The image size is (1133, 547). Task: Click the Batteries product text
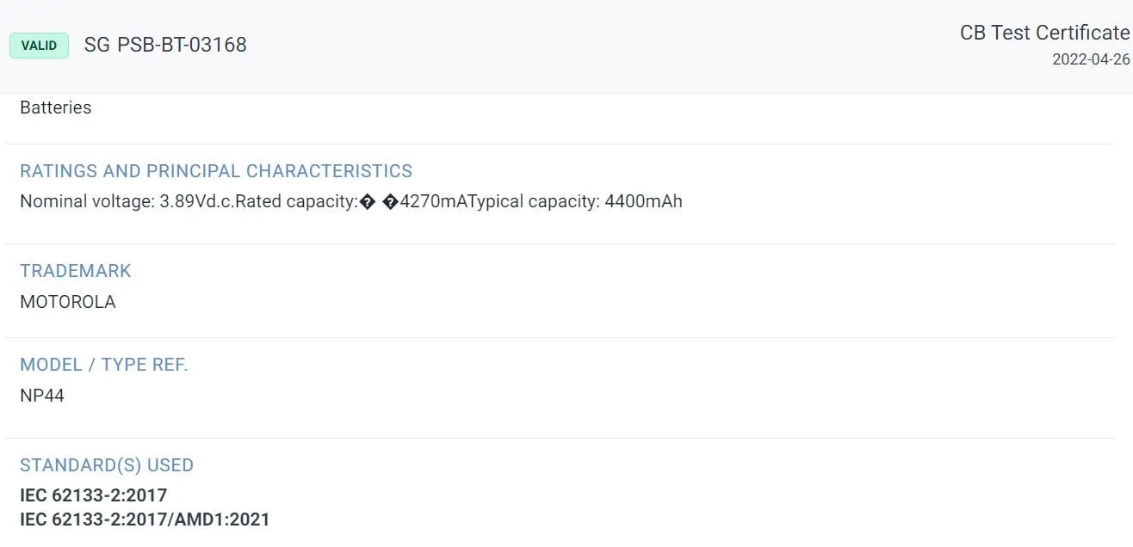tap(55, 108)
